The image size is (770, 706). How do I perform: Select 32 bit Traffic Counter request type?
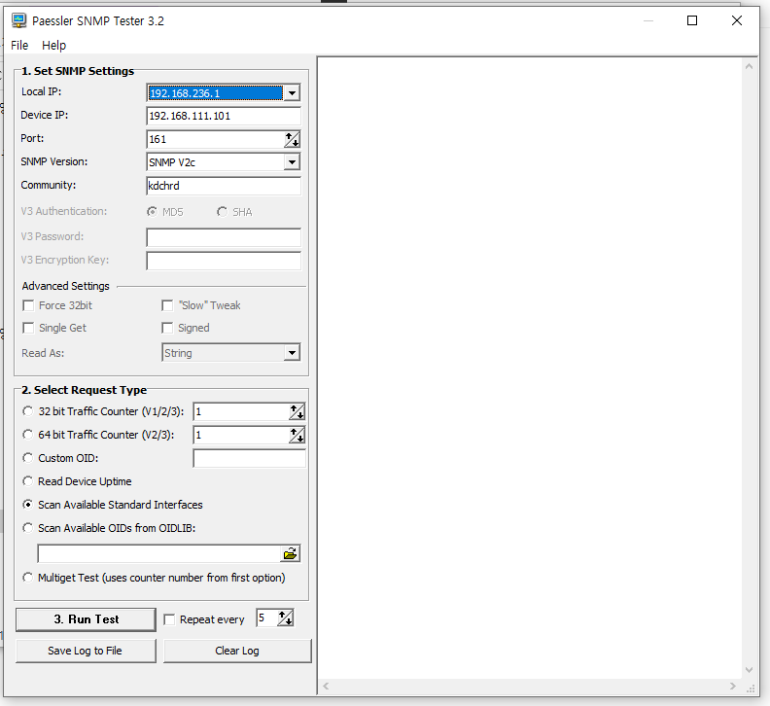[28, 411]
